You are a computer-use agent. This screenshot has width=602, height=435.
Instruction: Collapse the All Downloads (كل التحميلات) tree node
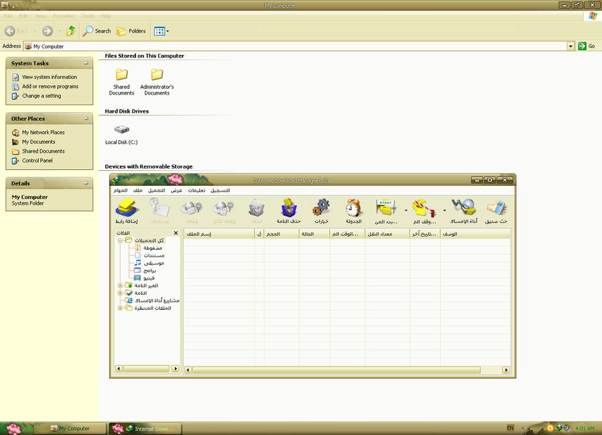[x=120, y=241]
